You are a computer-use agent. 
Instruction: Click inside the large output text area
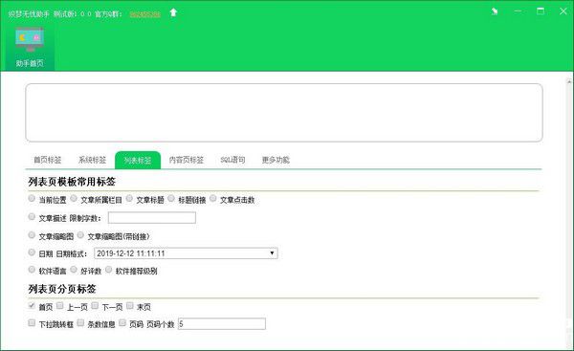(x=284, y=113)
